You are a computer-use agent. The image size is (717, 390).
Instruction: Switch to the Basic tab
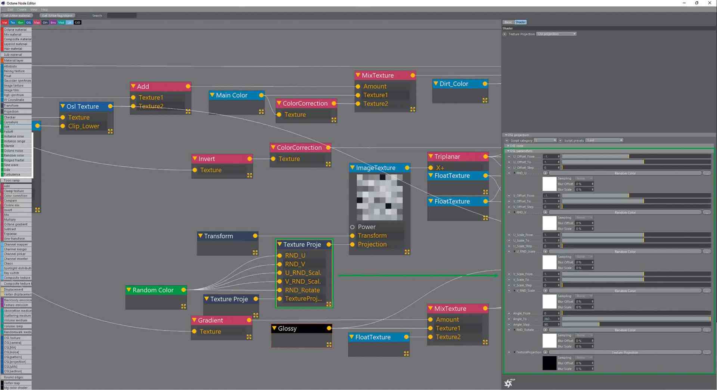point(508,22)
